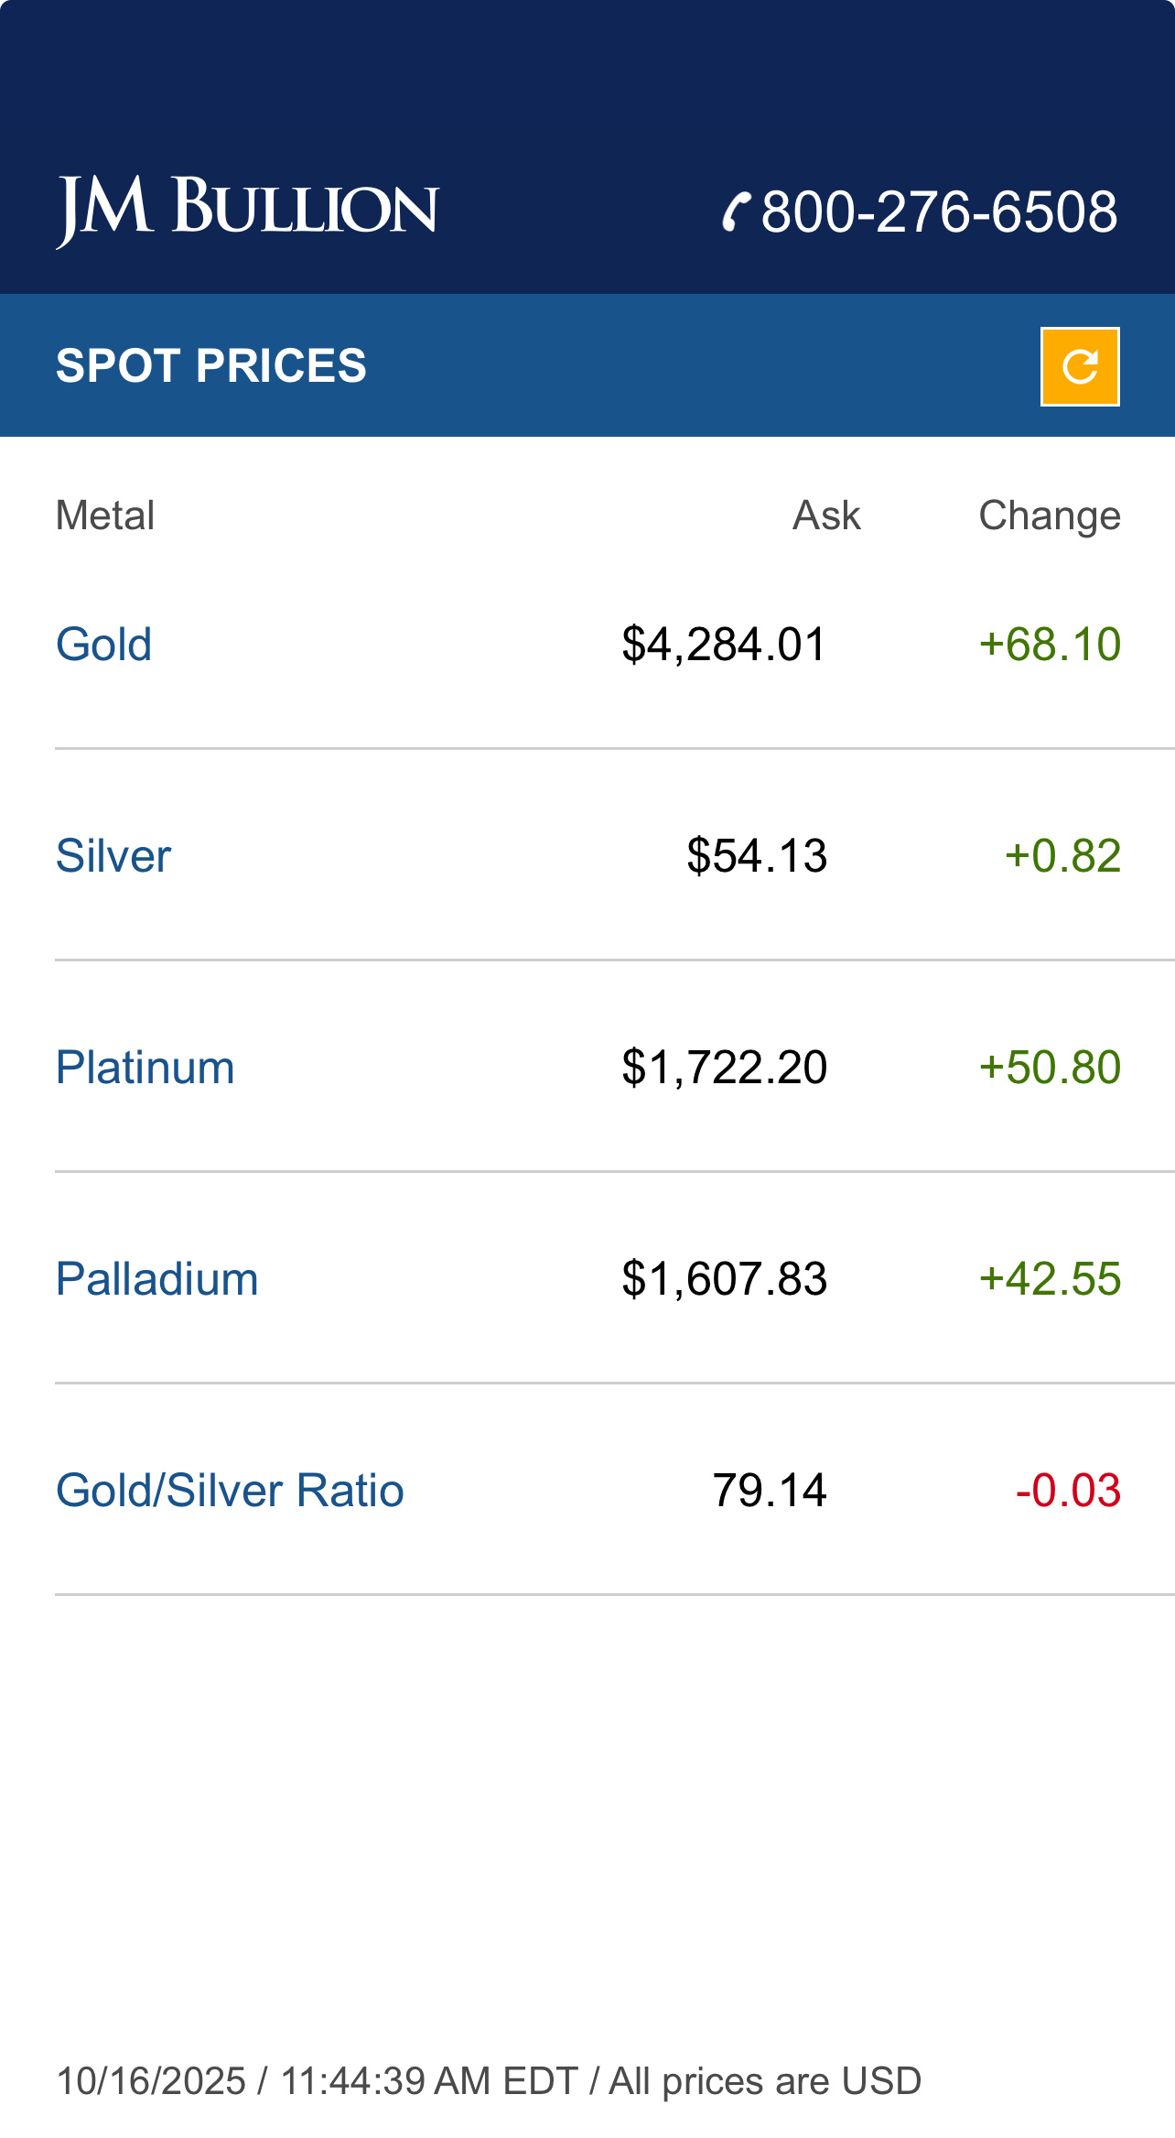Click the phone handset icon

736,212
